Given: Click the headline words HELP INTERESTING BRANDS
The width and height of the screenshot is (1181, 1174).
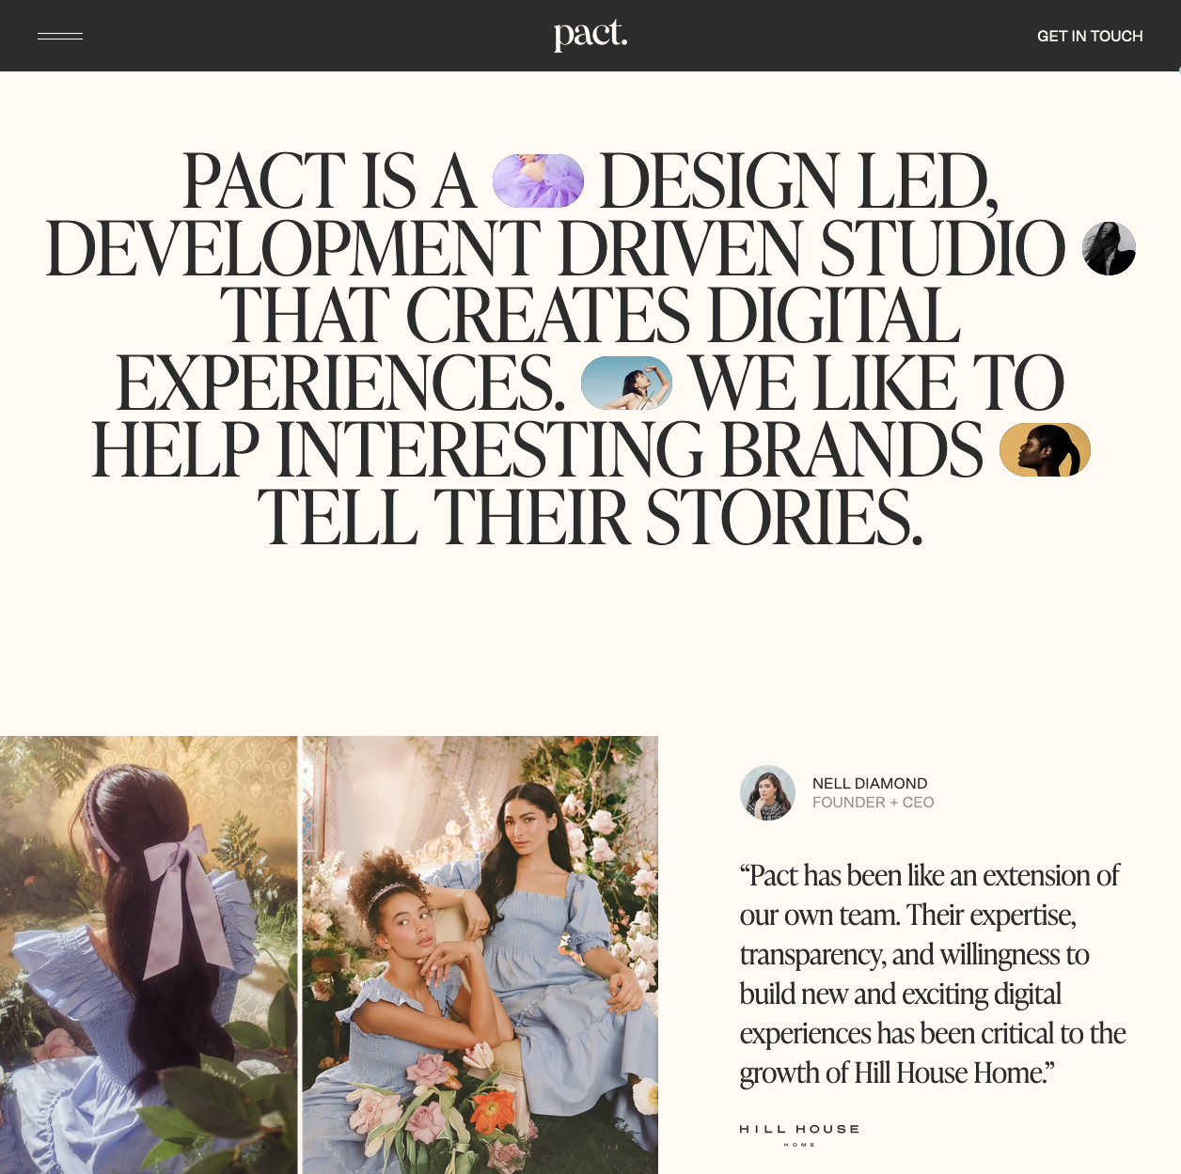Looking at the screenshot, I should point(537,450).
